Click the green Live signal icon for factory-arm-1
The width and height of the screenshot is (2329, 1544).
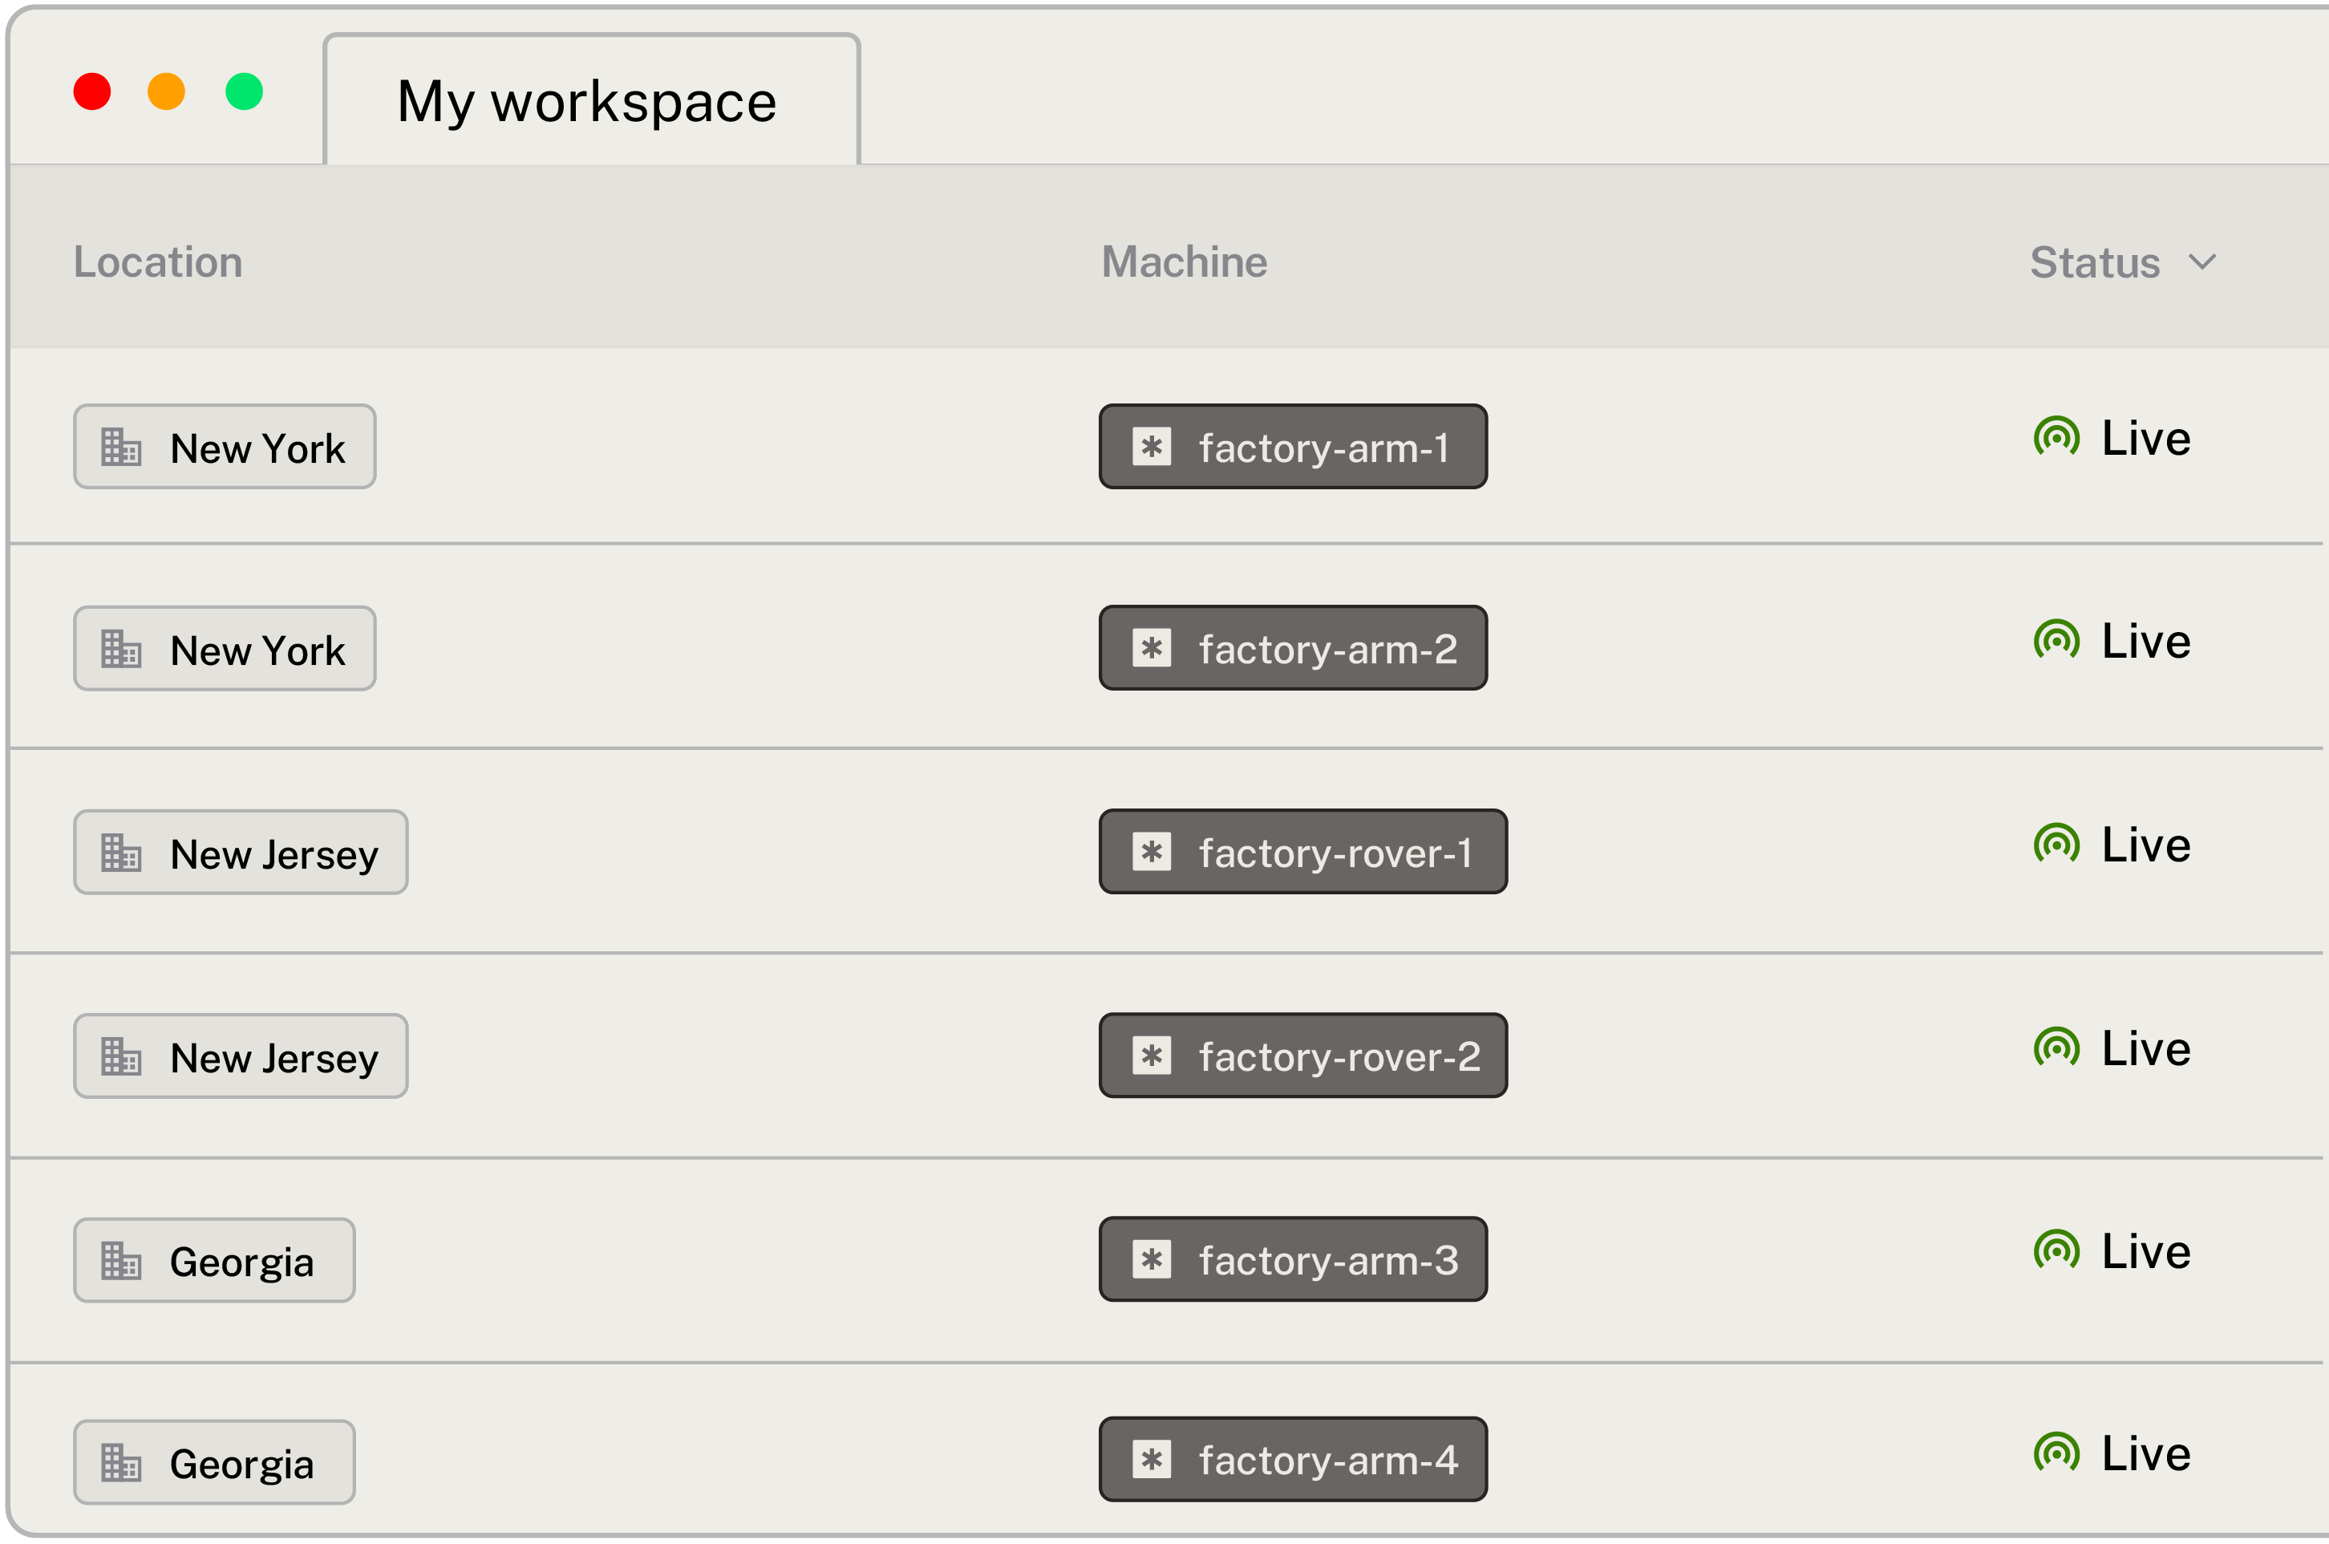(2056, 436)
